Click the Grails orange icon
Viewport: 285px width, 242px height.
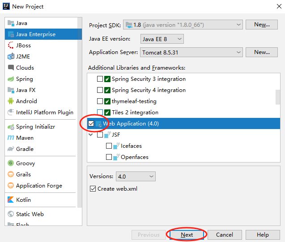coord(11,174)
